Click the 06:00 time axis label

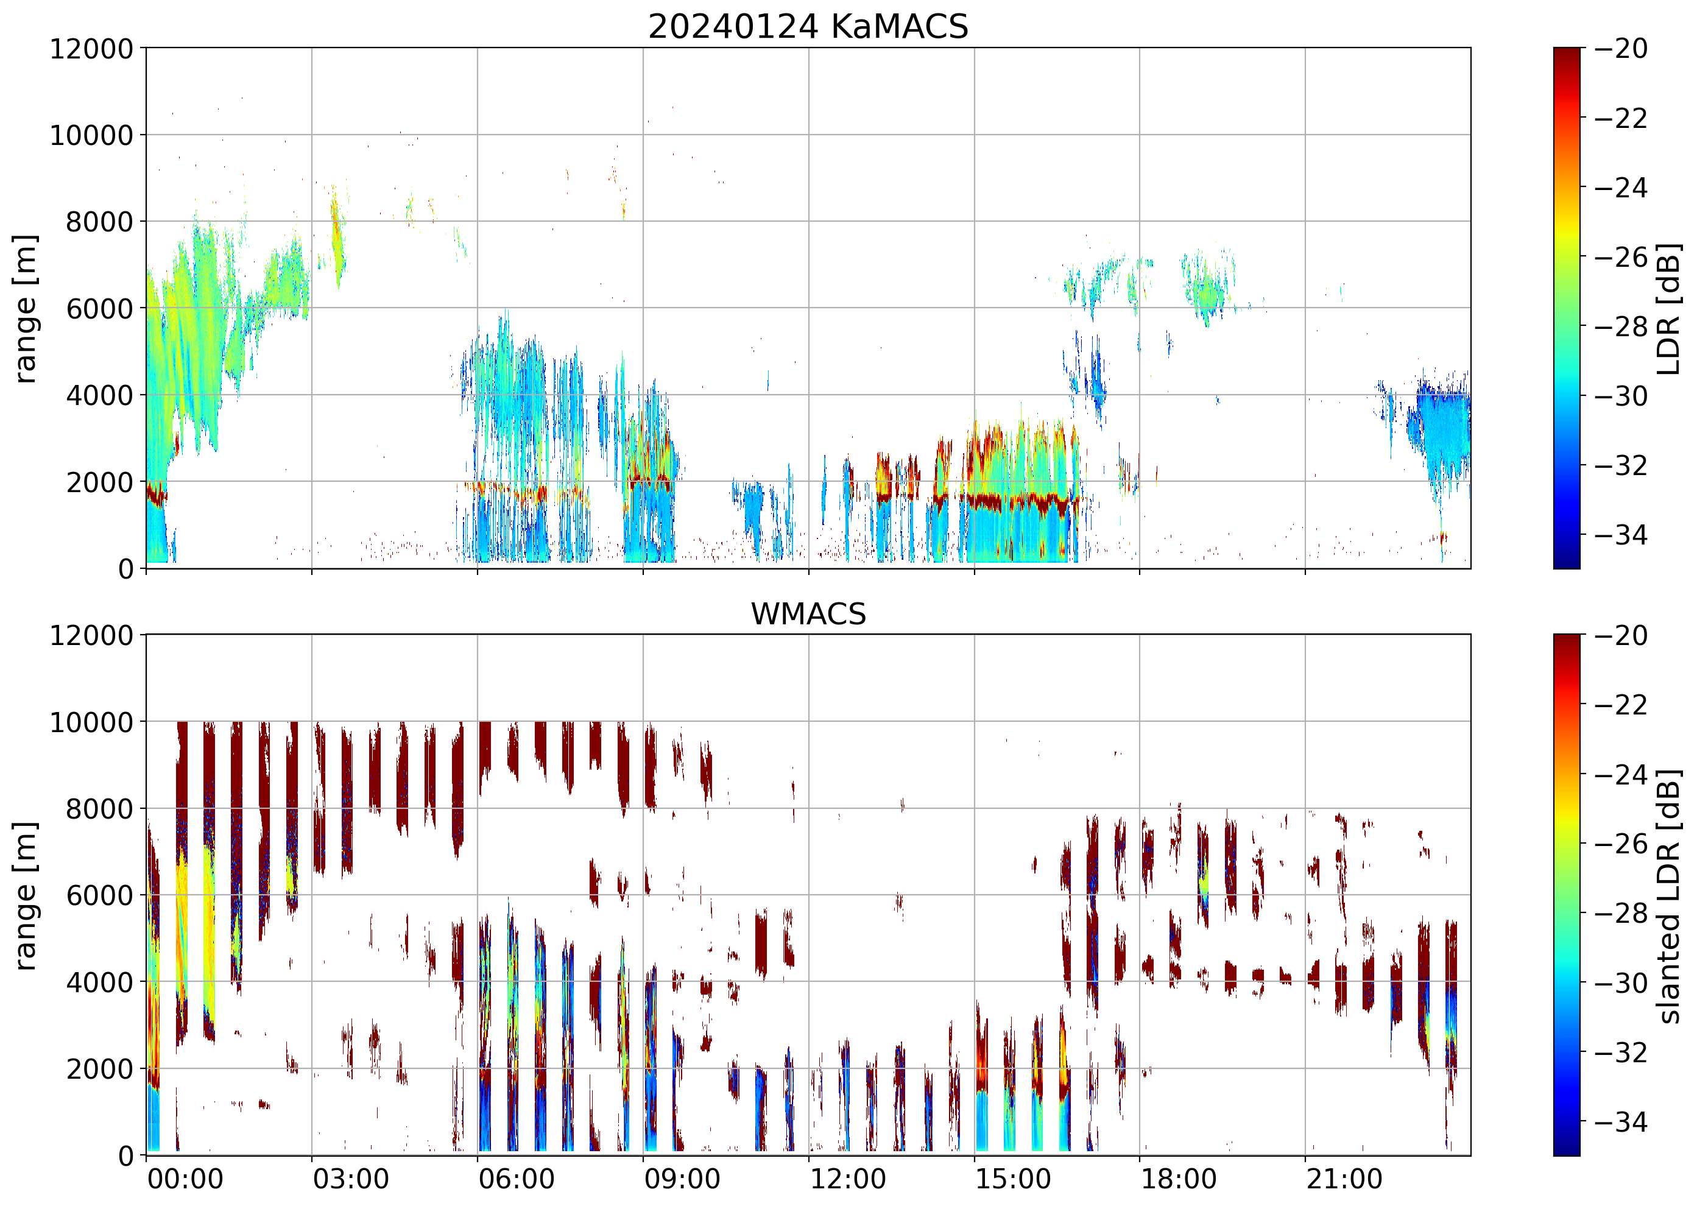tap(516, 1179)
